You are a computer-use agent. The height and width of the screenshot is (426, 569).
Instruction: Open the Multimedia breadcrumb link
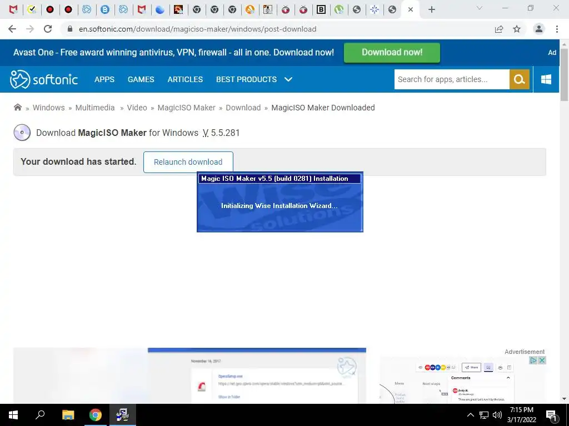[95, 108]
